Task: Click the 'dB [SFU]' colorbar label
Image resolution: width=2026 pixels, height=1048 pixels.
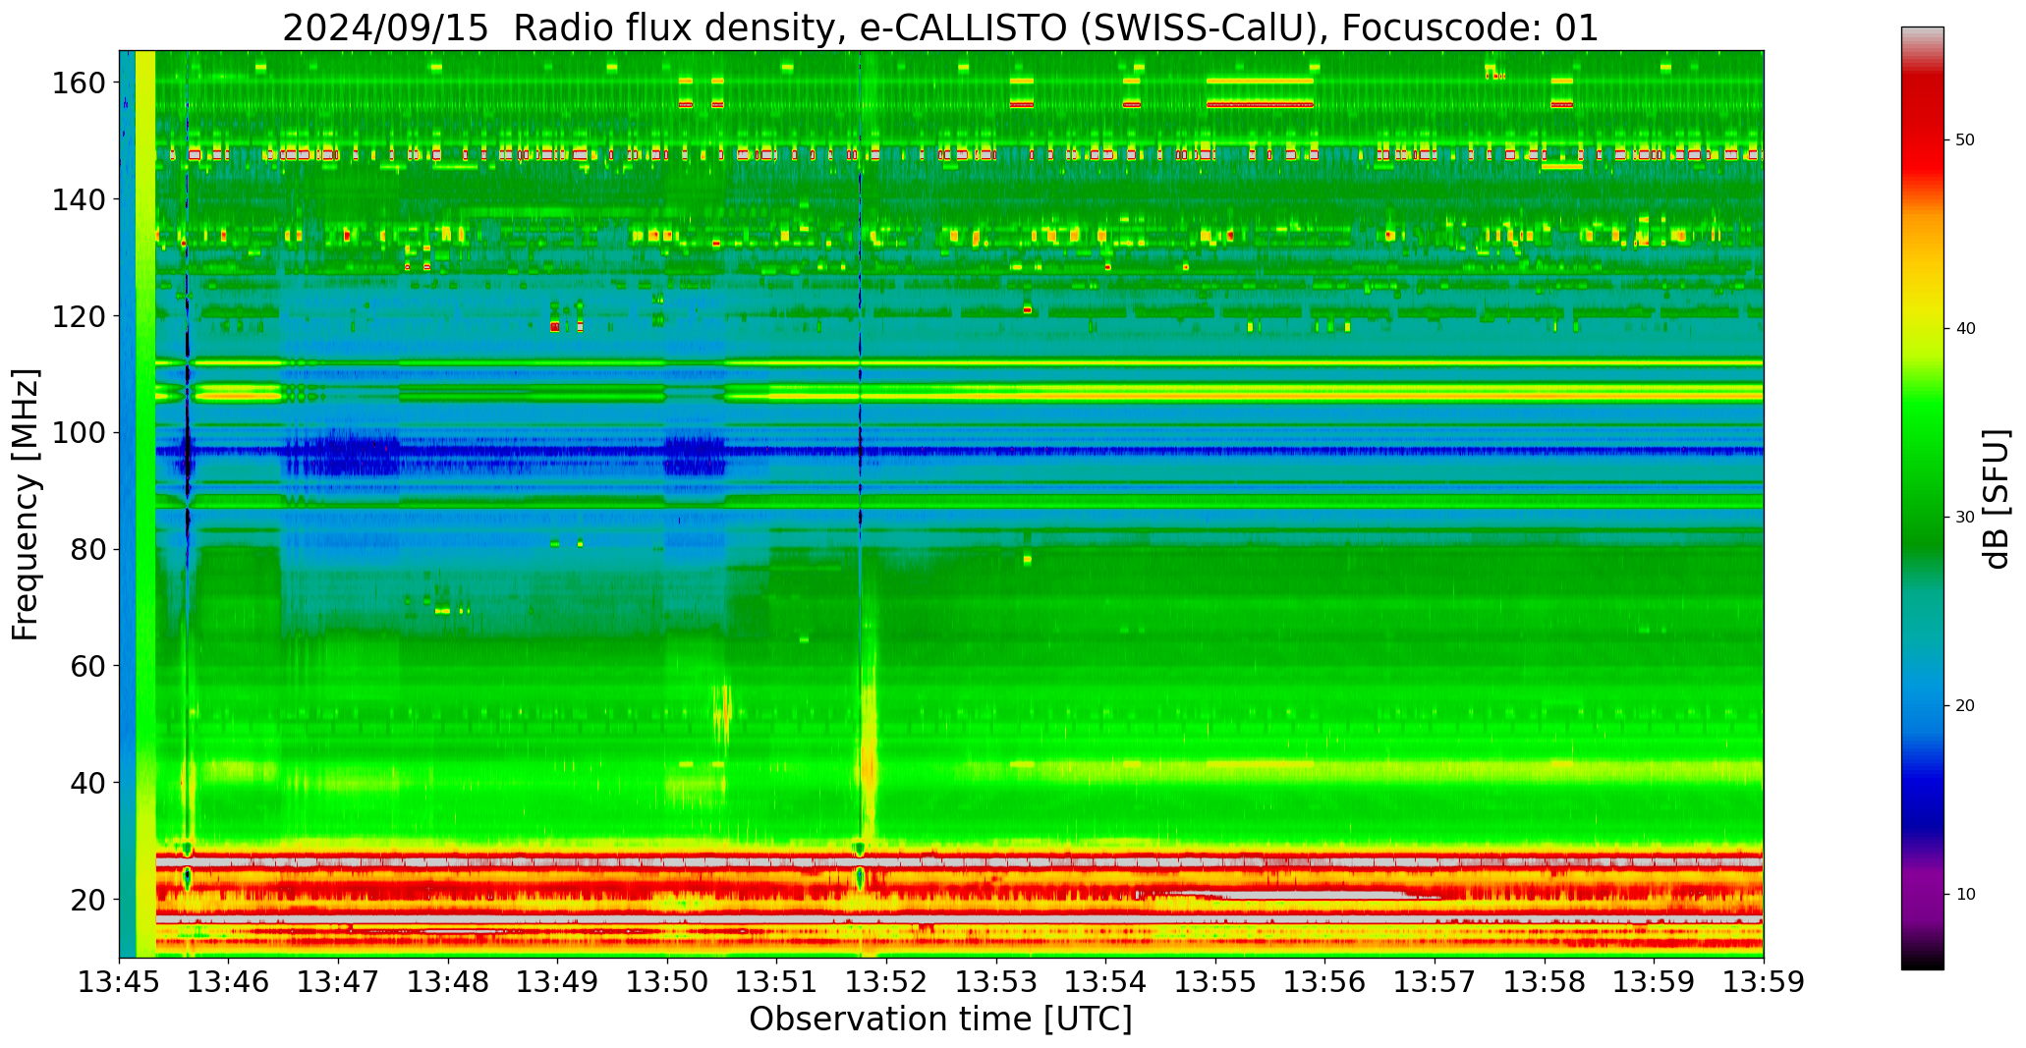Action: coord(1997,499)
